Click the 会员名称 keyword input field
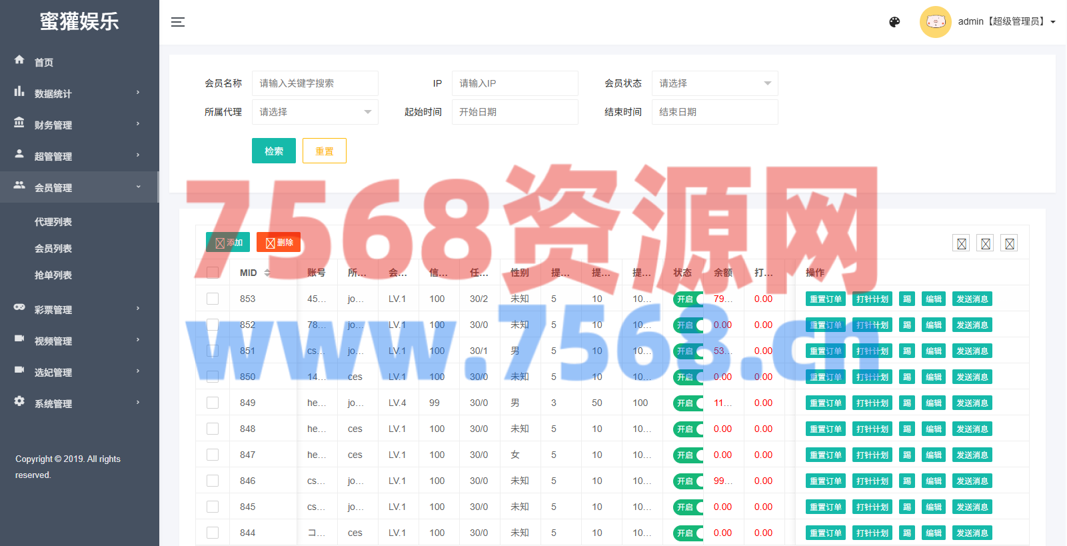This screenshot has width=1067, height=546. tap(315, 83)
